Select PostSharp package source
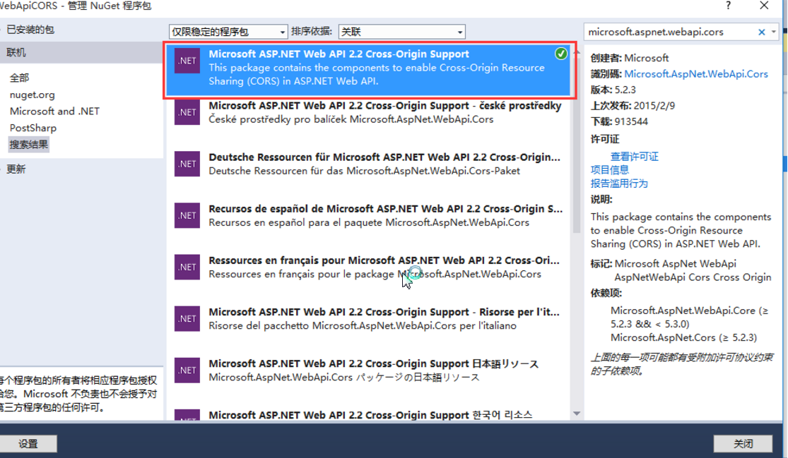Screen dimensions: 788x458 click(33, 128)
